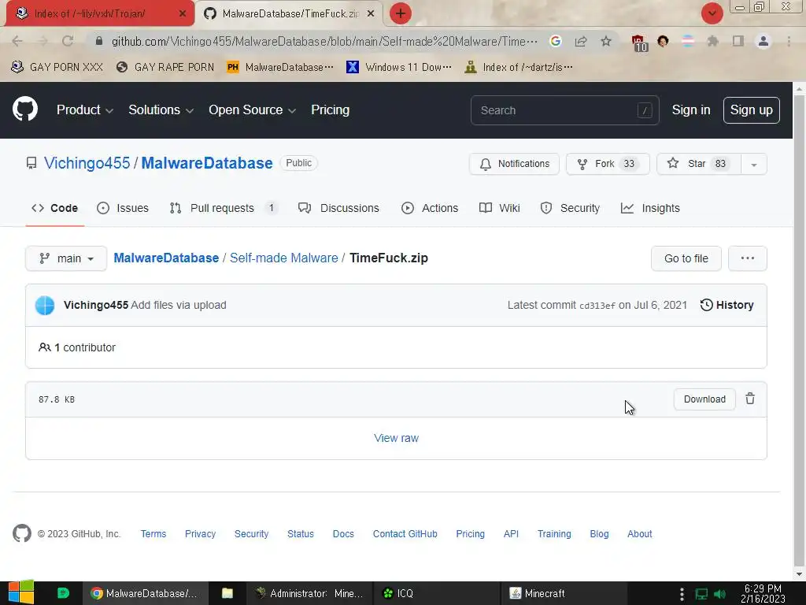The image size is (806, 605).
Task: Open new browser tab with plus button
Action: (x=401, y=13)
